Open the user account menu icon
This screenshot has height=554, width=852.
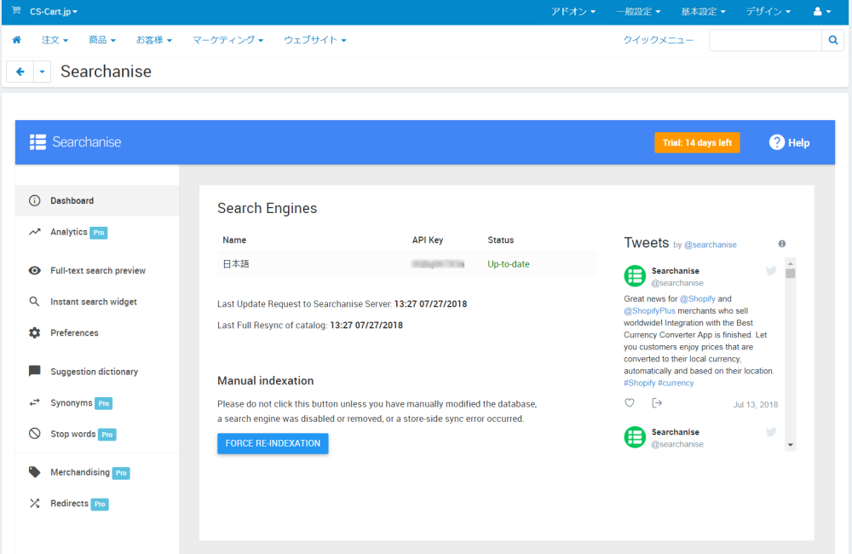pyautogui.click(x=822, y=12)
